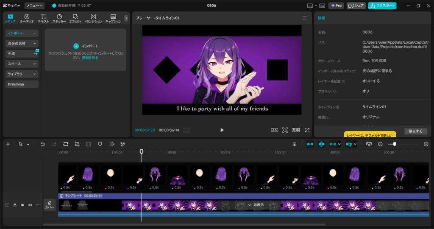434x229 pixels.
Task: Redo the last undone action
Action: click(x=54, y=144)
